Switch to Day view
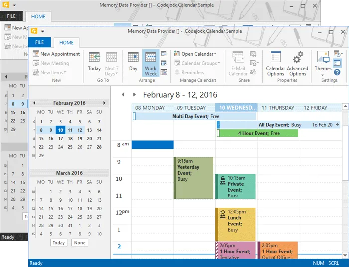This screenshot has width=349, height=267. (133, 62)
